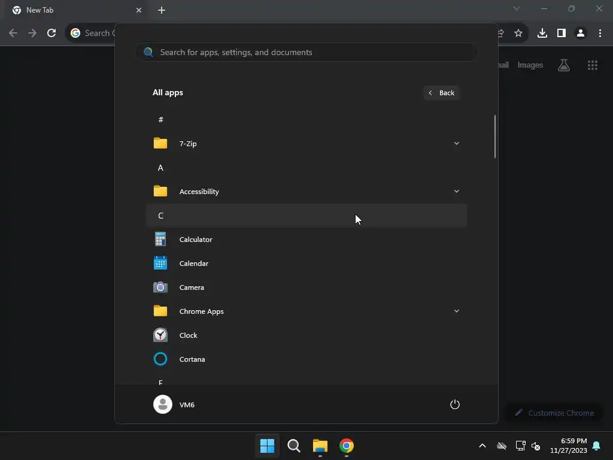Viewport: 613px width, 460px height.
Task: Switch to Chrome from the taskbar
Action: coord(347,446)
